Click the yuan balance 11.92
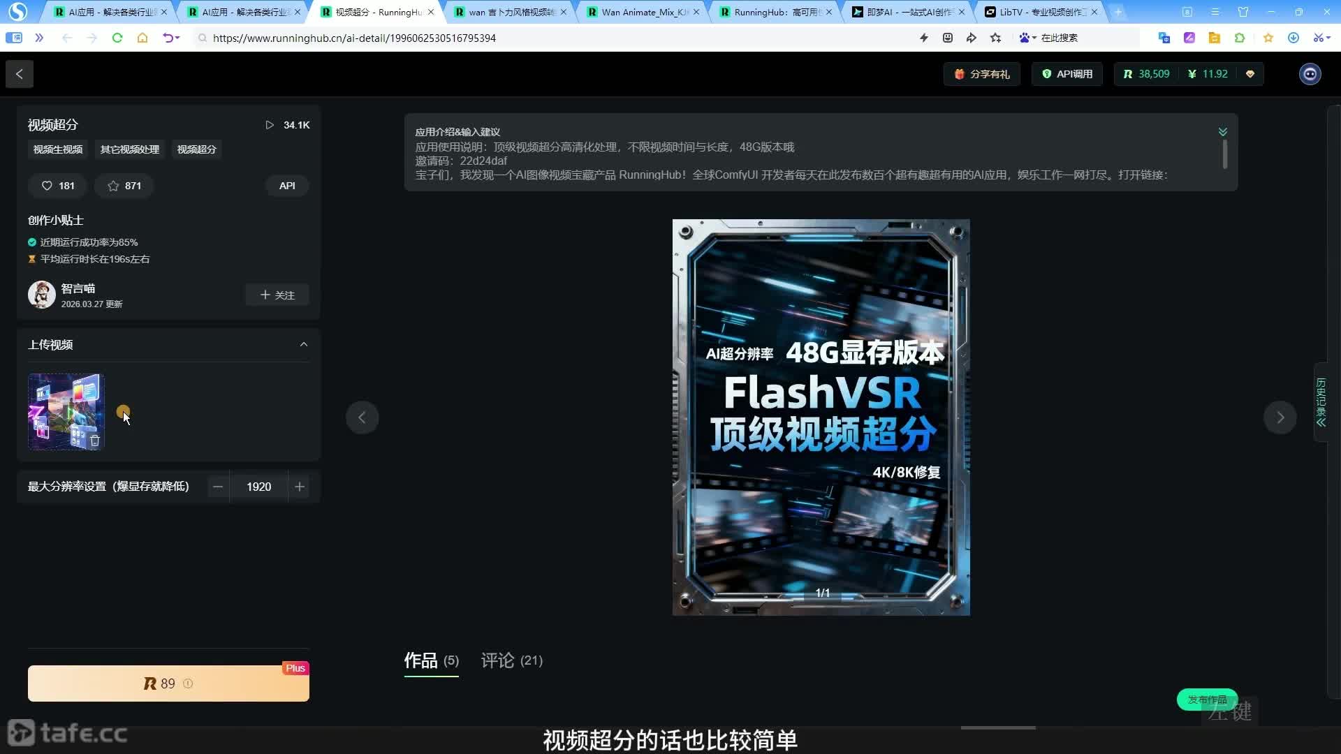 click(x=1208, y=74)
